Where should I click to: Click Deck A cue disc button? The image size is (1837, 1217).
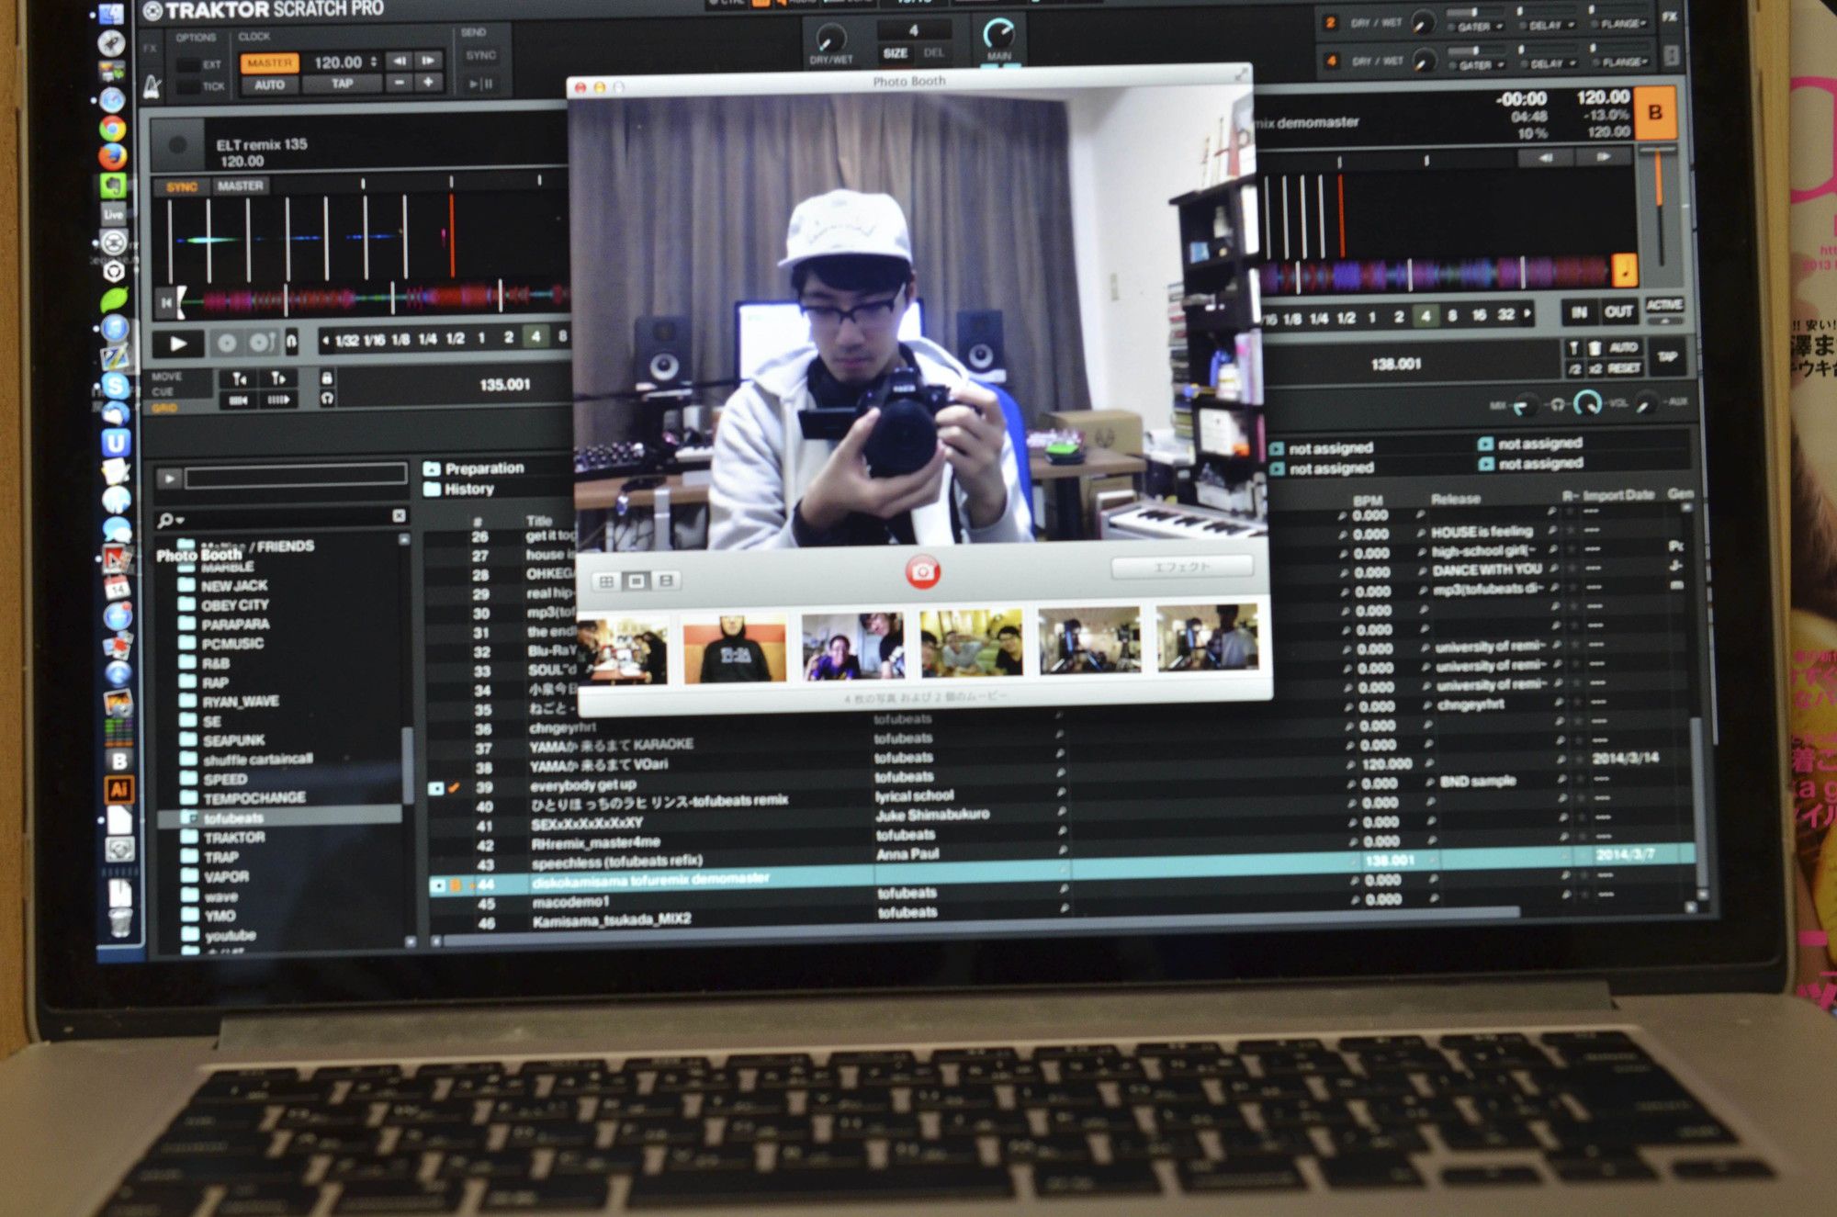click(226, 344)
